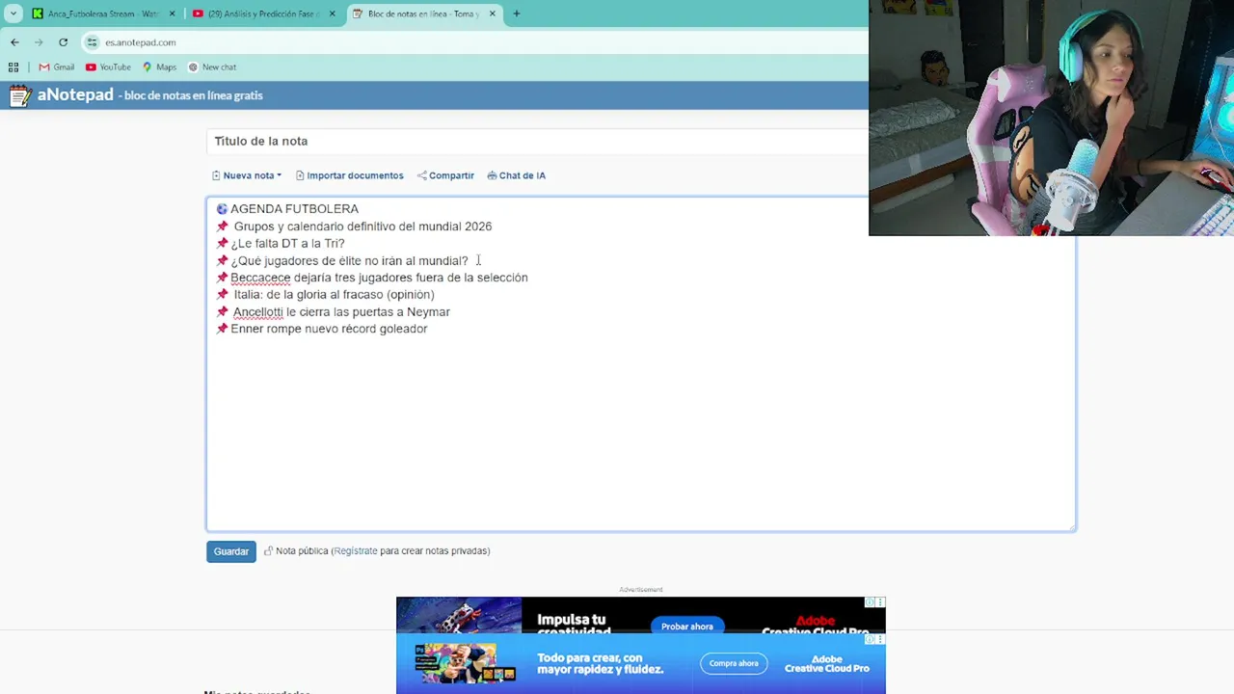Close the Bloc de notas en línea tab
1234x694 pixels.
point(493,13)
